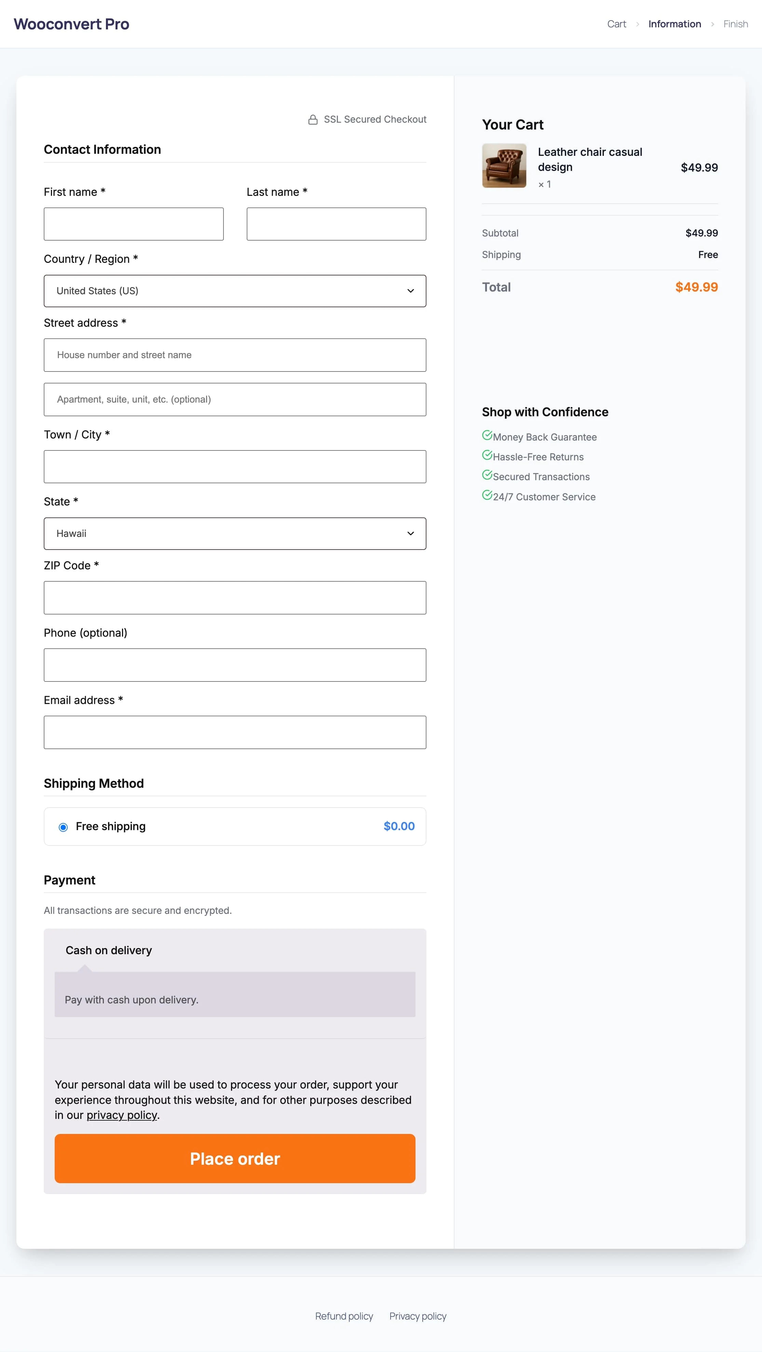The image size is (762, 1352).
Task: Click the Secured Transactions checkmark icon
Action: click(487, 475)
